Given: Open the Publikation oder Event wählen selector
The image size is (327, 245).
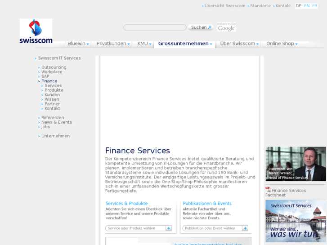Looking at the screenshot, I should pyautogui.click(x=215, y=228).
